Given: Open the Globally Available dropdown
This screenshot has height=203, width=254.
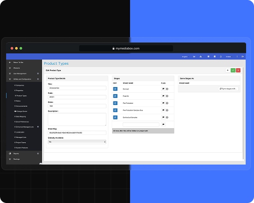Looking at the screenshot, I should (77, 142).
